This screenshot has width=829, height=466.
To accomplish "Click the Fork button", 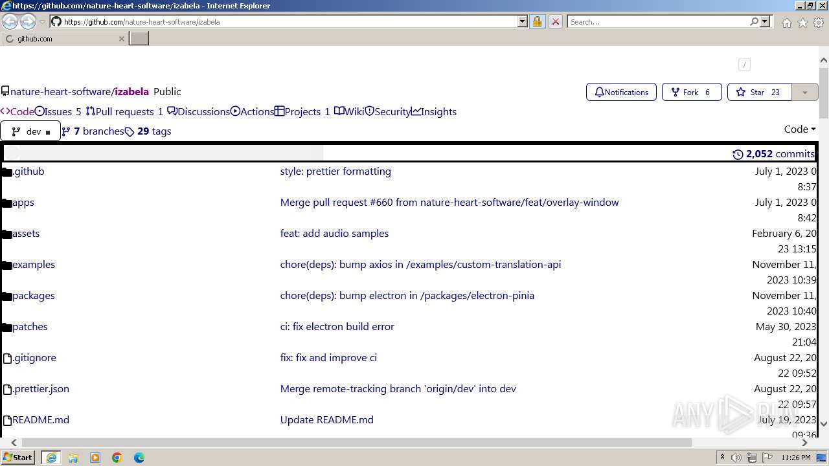I will [692, 92].
